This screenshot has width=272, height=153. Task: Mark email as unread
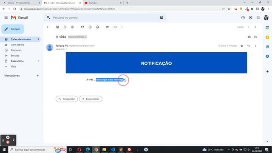(x=82, y=27)
